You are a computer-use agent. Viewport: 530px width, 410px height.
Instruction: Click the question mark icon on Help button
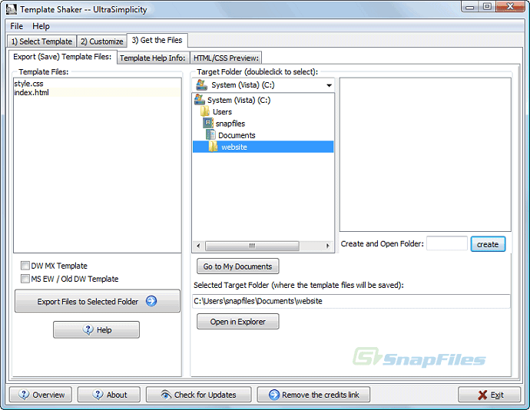(x=88, y=329)
